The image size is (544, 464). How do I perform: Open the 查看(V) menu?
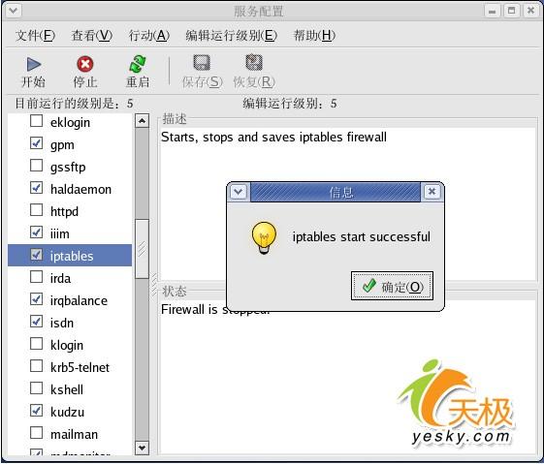coord(92,35)
